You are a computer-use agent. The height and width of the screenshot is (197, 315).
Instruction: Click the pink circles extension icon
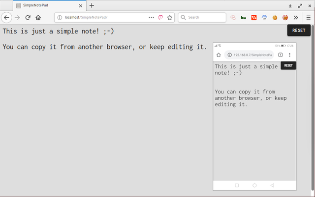click(233, 18)
